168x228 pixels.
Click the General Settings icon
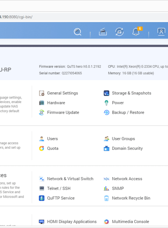click(x=42, y=93)
